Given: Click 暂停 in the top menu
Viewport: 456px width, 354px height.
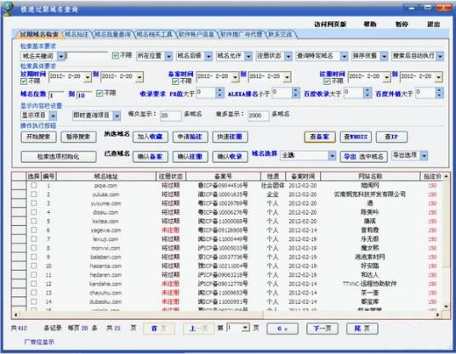Looking at the screenshot, I should point(402,25).
